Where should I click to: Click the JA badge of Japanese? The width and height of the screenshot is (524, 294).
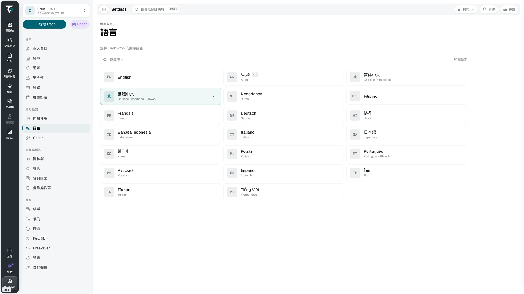pos(355,135)
